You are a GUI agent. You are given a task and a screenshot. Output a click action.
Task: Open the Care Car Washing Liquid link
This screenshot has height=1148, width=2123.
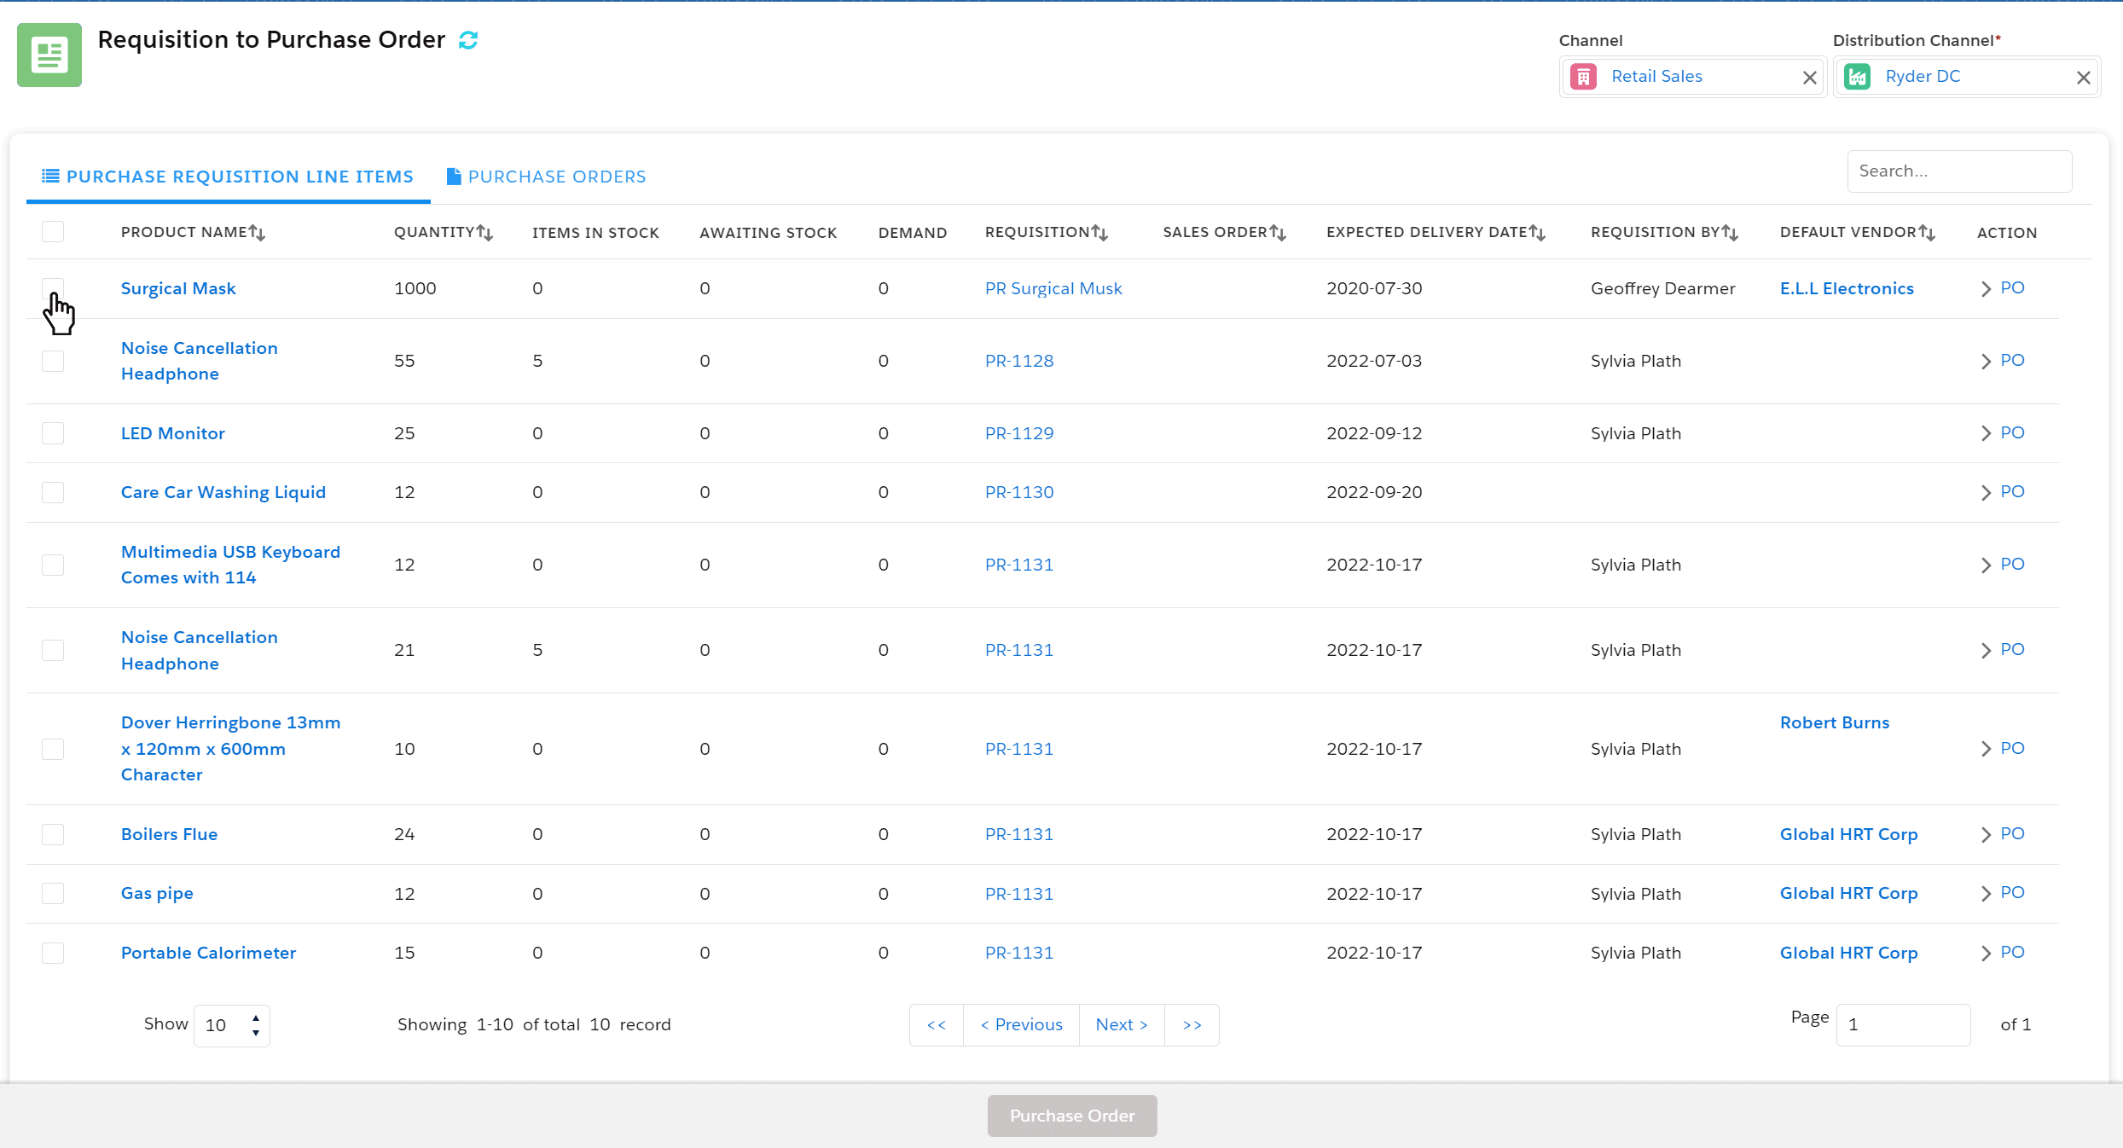223,492
